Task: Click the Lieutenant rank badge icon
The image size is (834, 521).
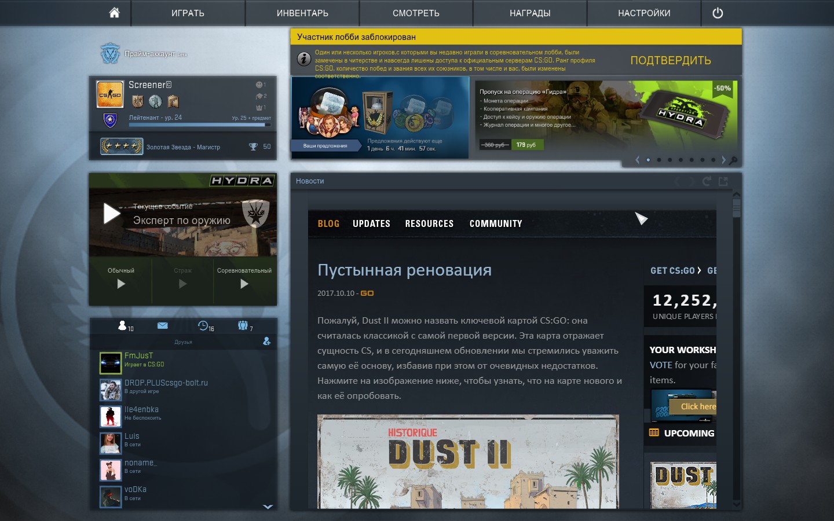Action: (110, 120)
